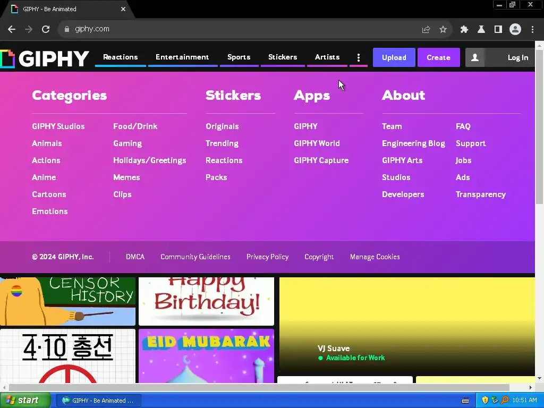Open the Windows start menu
Screen dimensions: 544x408
click(x=25, y=401)
